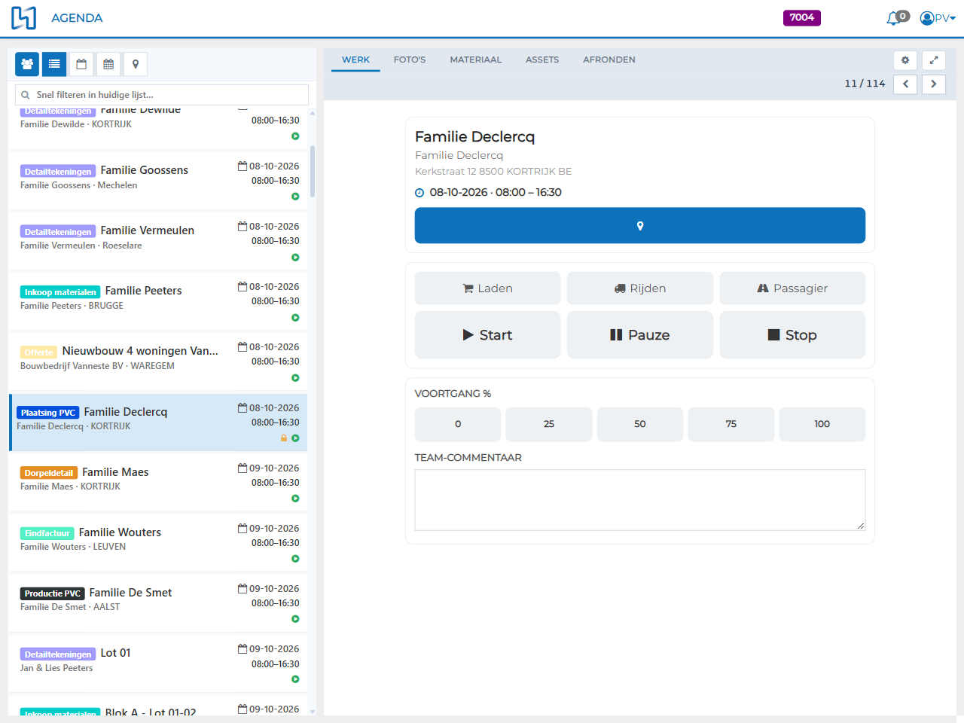Switch to the MATERIAAL tab

(x=476, y=59)
